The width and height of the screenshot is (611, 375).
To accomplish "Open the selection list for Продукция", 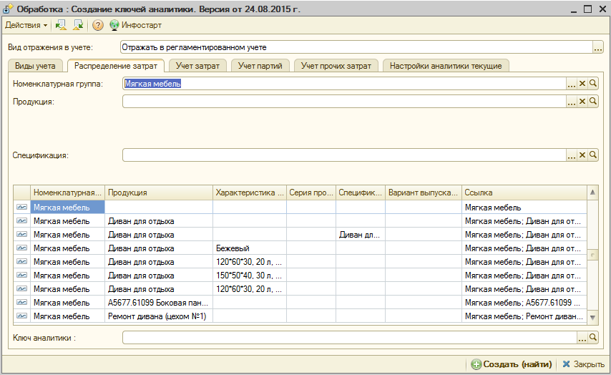I will [571, 102].
